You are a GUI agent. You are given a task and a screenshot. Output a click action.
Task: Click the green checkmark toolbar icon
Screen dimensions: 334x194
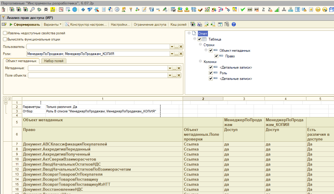pyautogui.click(x=243, y=9)
